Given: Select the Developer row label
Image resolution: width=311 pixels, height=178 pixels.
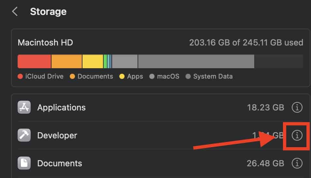Looking at the screenshot, I should [57, 135].
